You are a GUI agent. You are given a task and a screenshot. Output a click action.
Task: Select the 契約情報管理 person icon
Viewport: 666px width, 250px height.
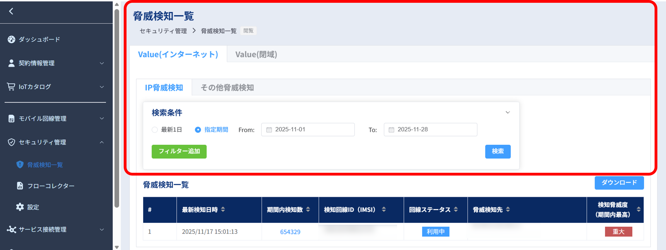[11, 63]
